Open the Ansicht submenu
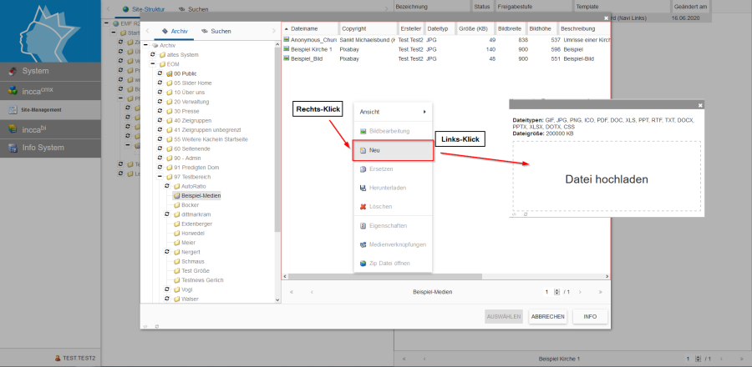 tap(393, 111)
